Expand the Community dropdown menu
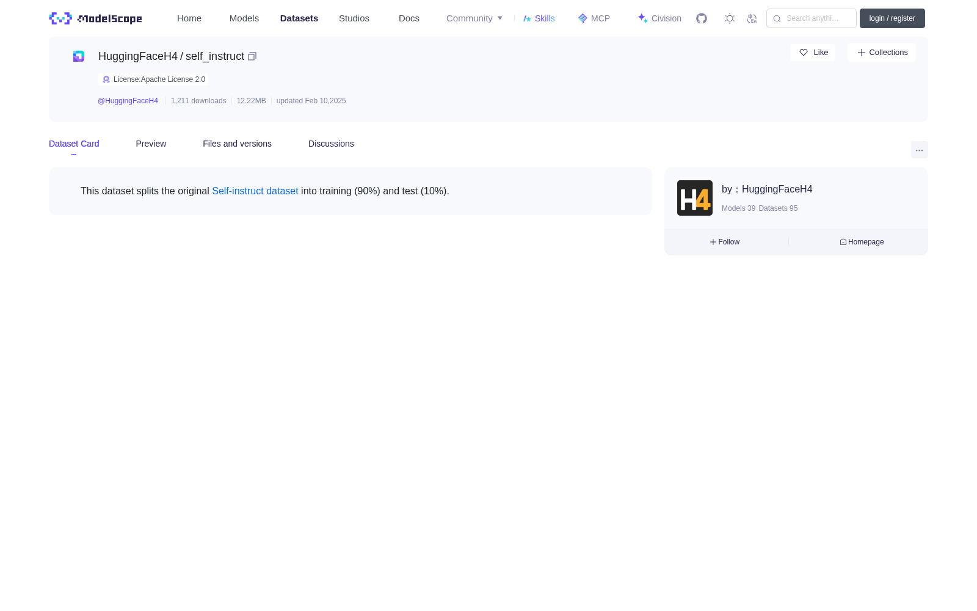The width and height of the screenshot is (977, 611). (x=474, y=18)
